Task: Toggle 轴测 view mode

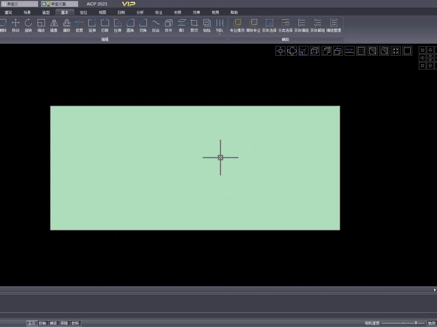Action: tap(432, 323)
